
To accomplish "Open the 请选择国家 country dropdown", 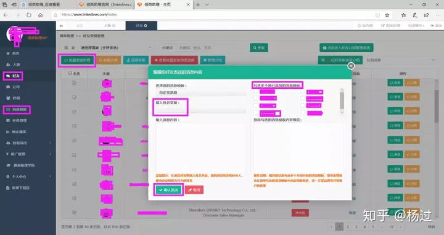I will pos(116,47).
